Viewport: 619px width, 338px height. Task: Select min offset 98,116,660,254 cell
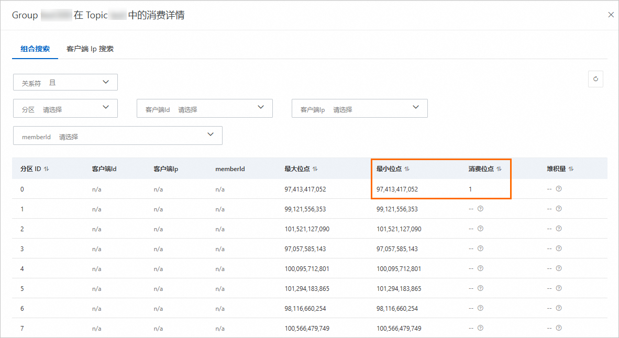pos(397,308)
